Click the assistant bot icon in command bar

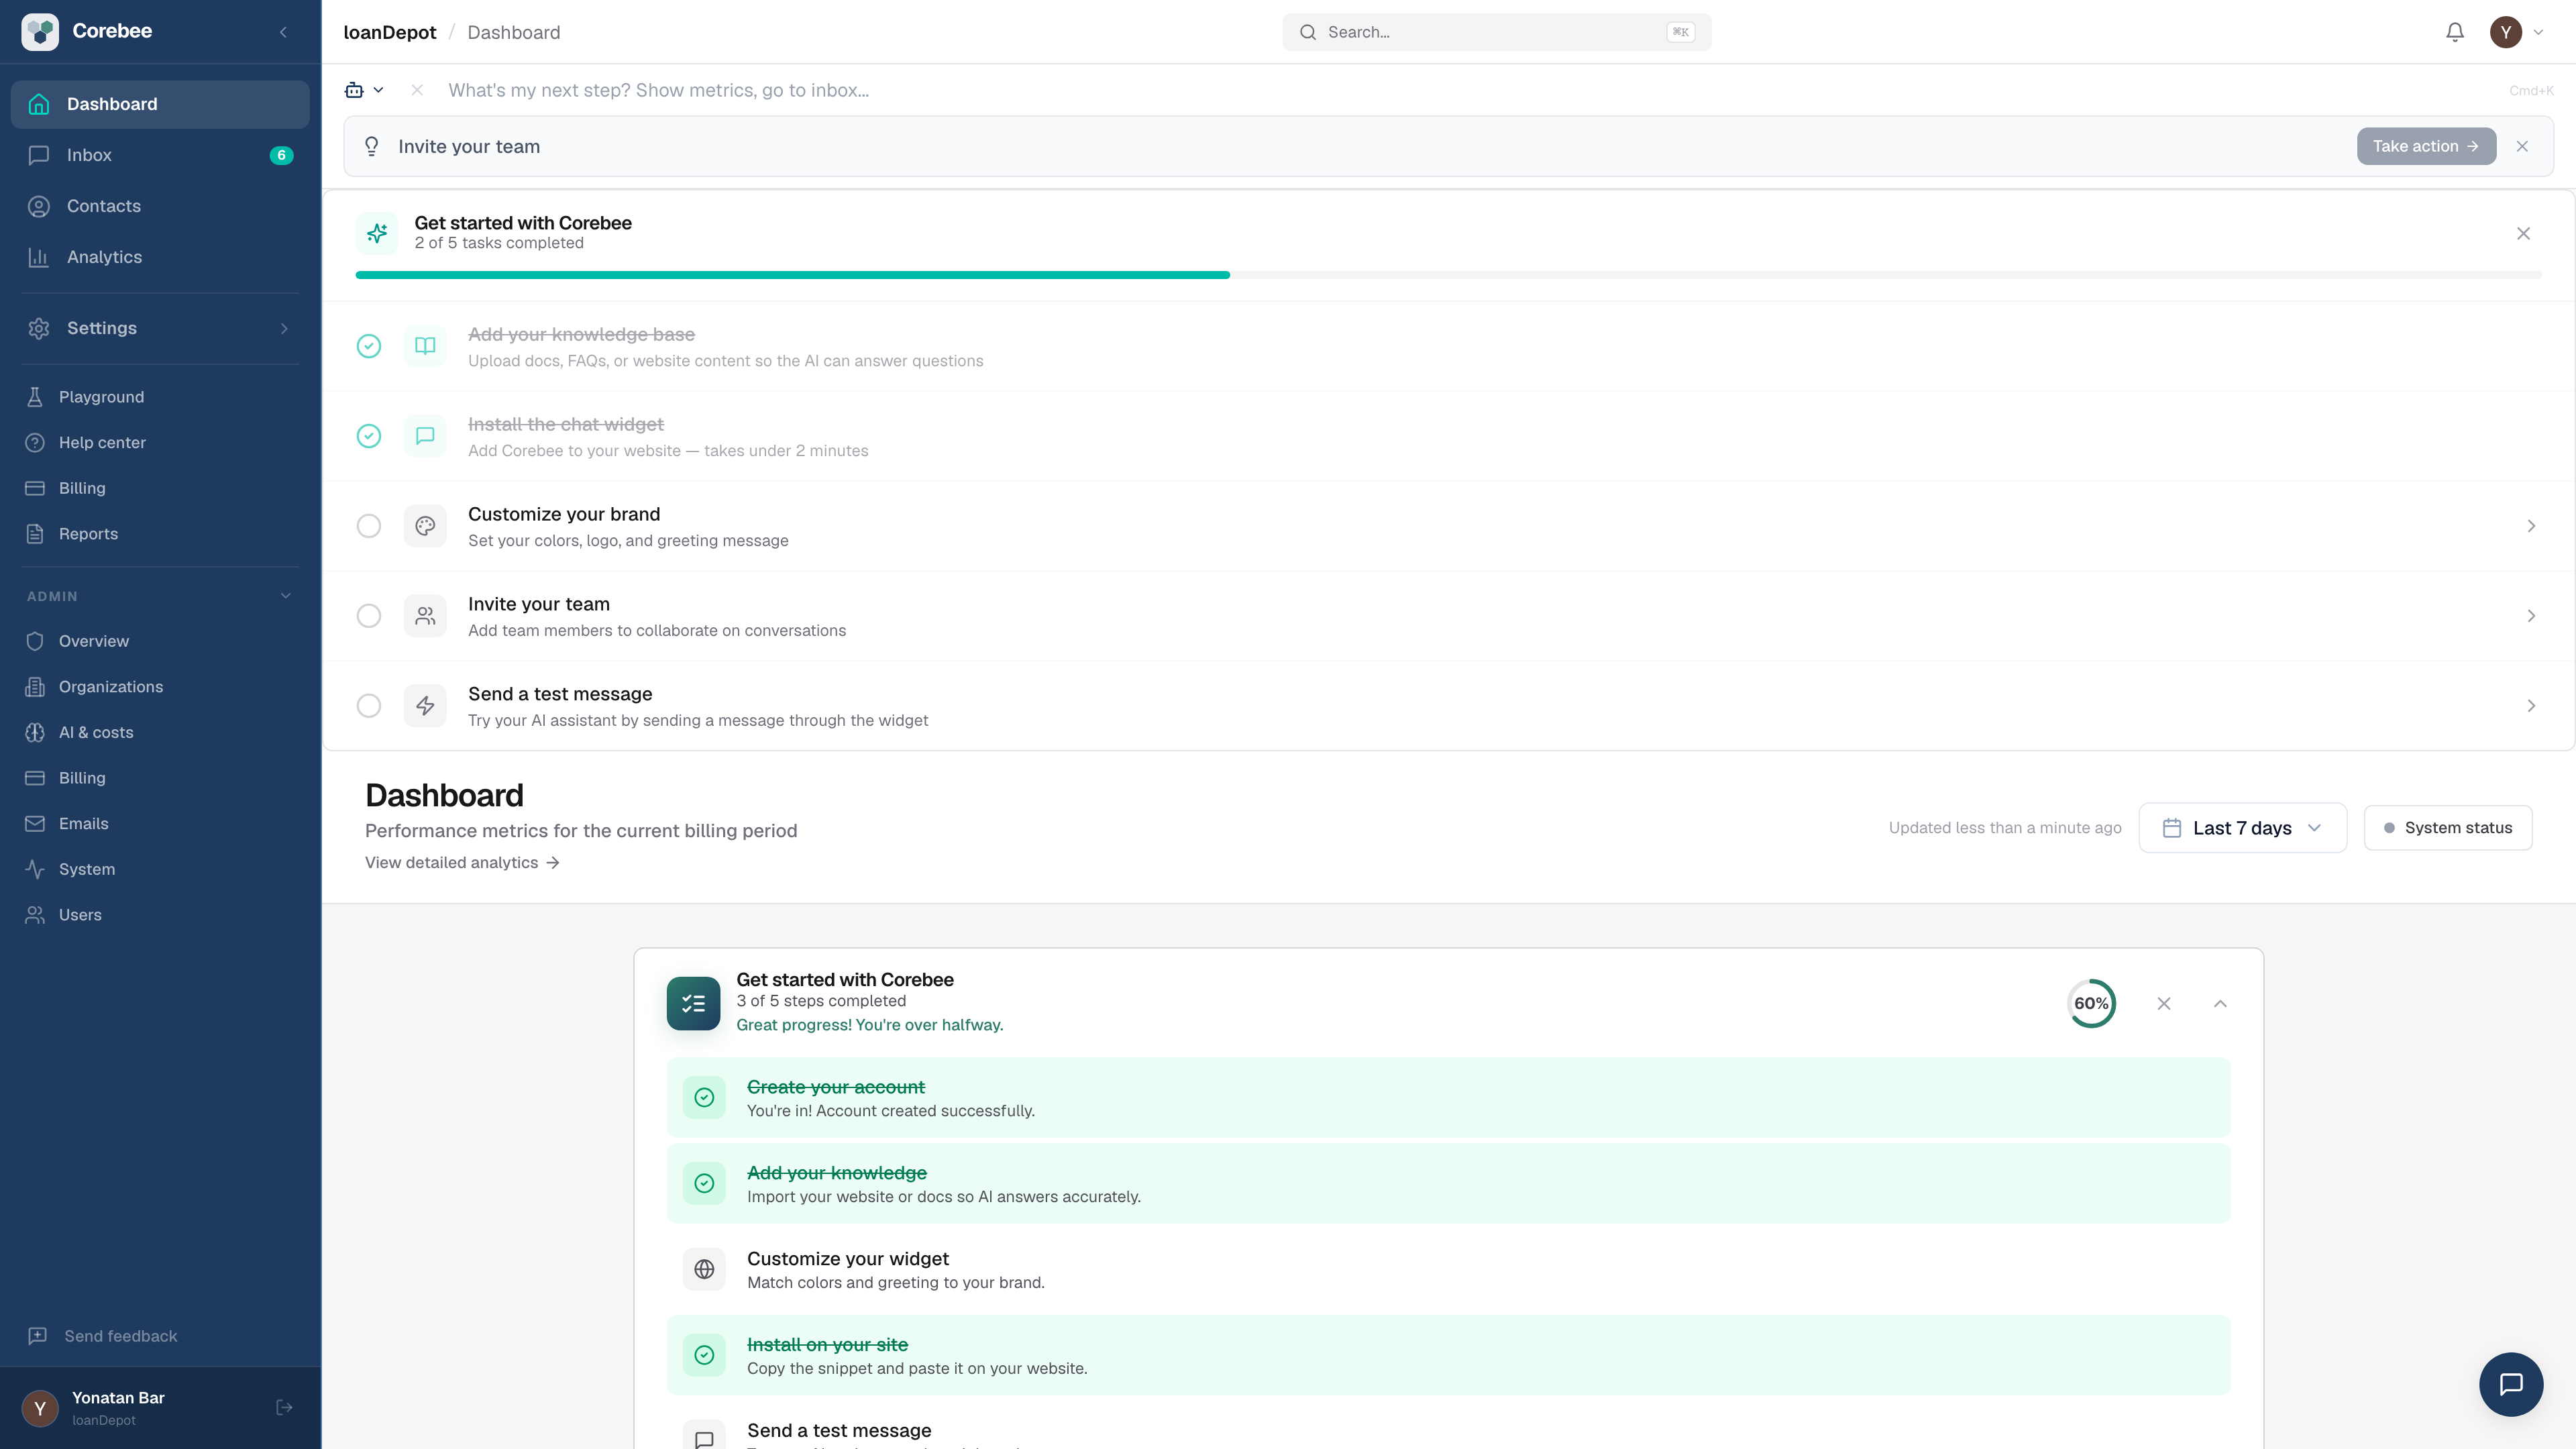pyautogui.click(x=354, y=90)
